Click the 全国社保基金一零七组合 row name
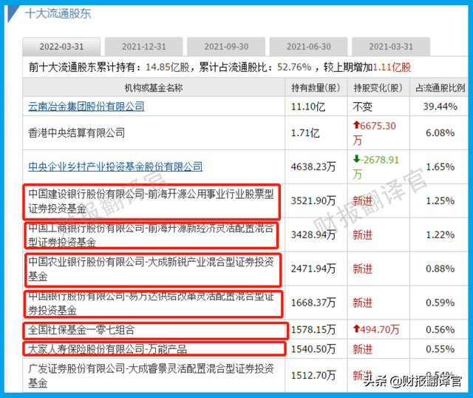Image resolution: width=473 pixels, height=398 pixels. pos(81,329)
